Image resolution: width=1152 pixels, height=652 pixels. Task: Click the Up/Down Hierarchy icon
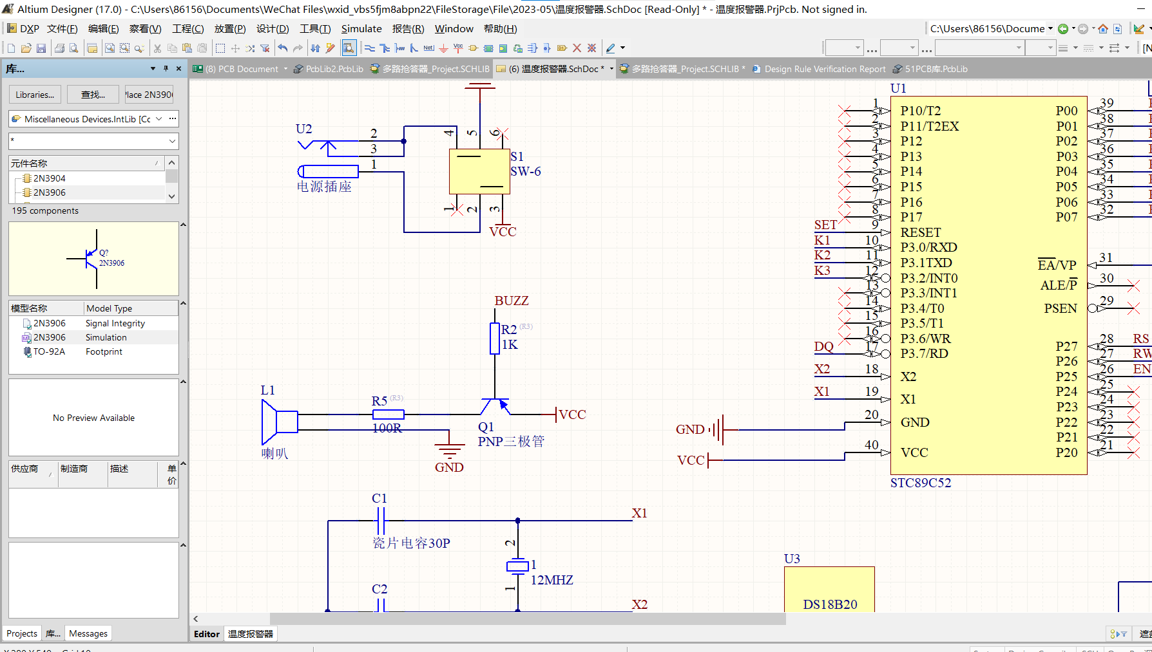(x=315, y=48)
